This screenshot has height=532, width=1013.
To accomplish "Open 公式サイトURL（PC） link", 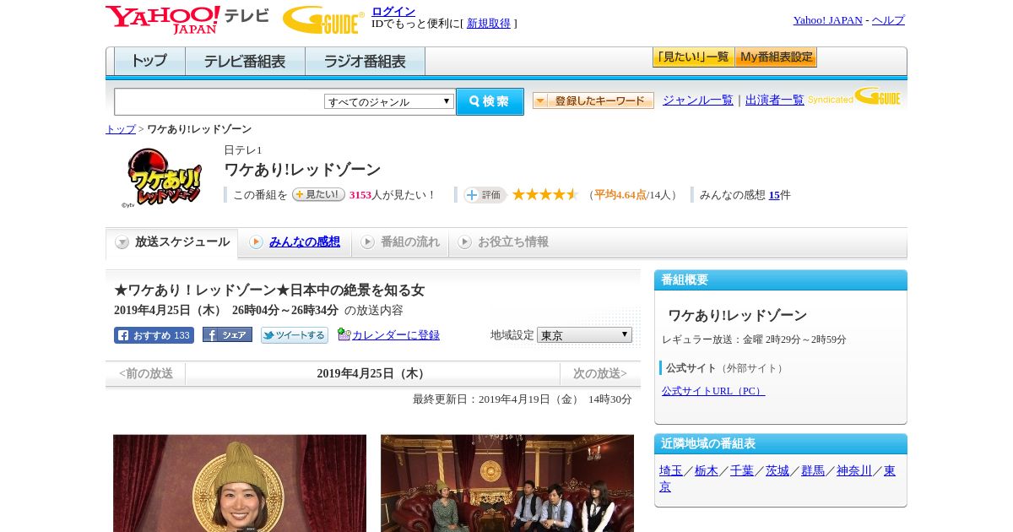I will [713, 391].
